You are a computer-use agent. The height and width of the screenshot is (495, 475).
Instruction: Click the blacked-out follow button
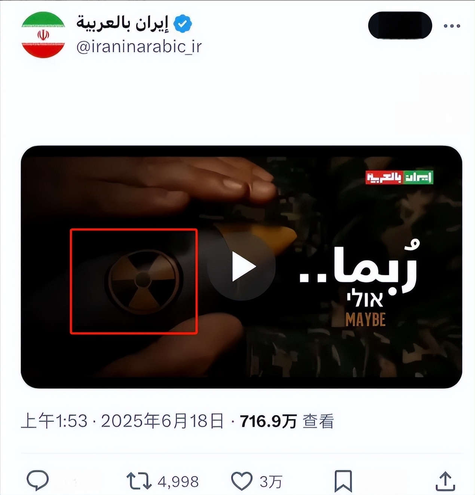point(400,25)
